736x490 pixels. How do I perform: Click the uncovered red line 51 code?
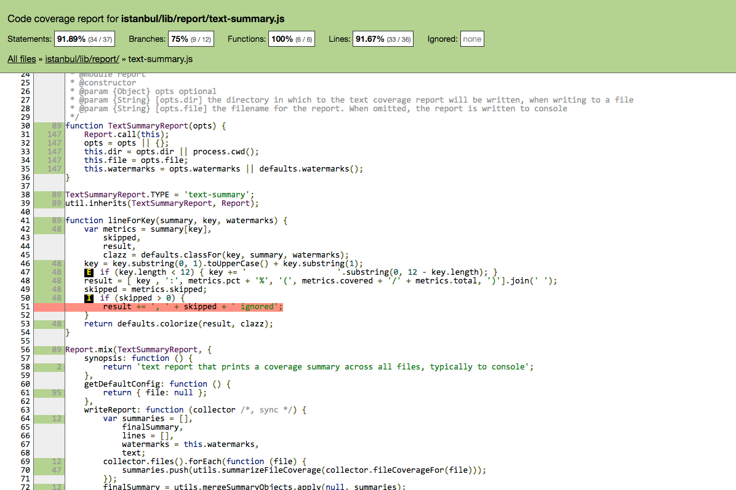coord(193,307)
